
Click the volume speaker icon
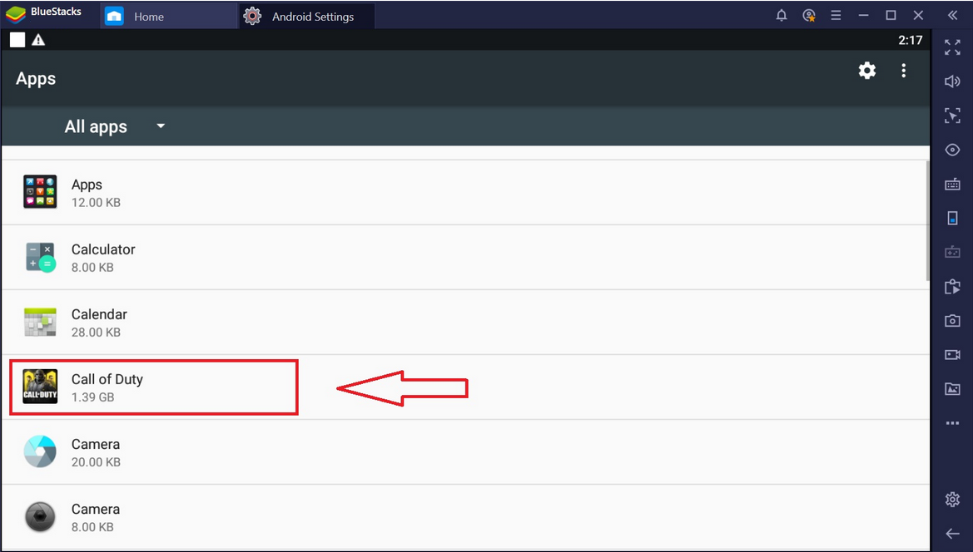[952, 81]
